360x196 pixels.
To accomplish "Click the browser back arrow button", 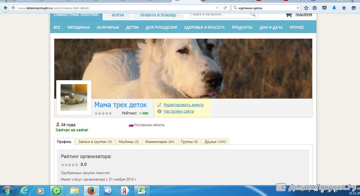I will [5, 8].
